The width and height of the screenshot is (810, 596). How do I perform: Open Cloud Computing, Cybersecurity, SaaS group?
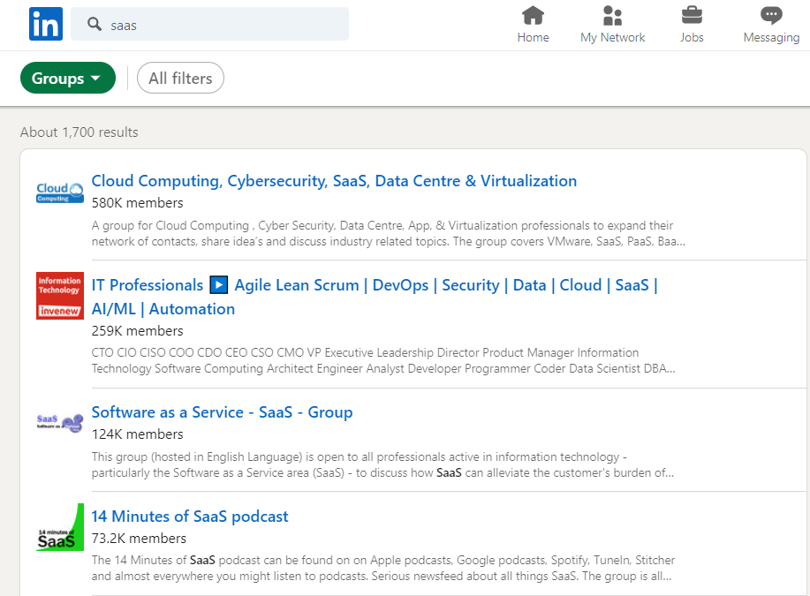(x=334, y=181)
